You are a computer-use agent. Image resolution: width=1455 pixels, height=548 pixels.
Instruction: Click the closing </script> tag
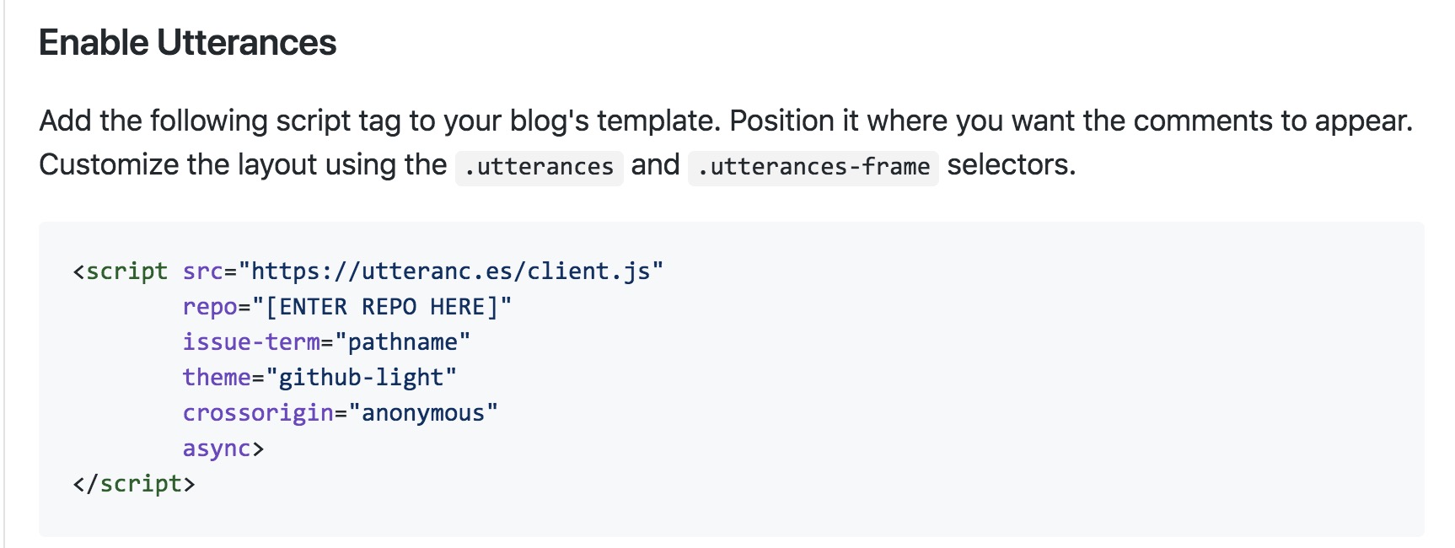coord(134,484)
